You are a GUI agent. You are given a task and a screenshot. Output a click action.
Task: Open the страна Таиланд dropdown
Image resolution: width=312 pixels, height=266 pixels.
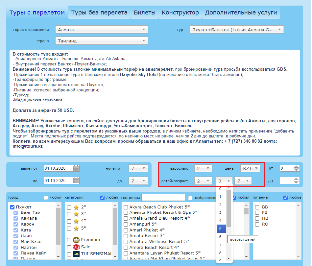(102, 41)
